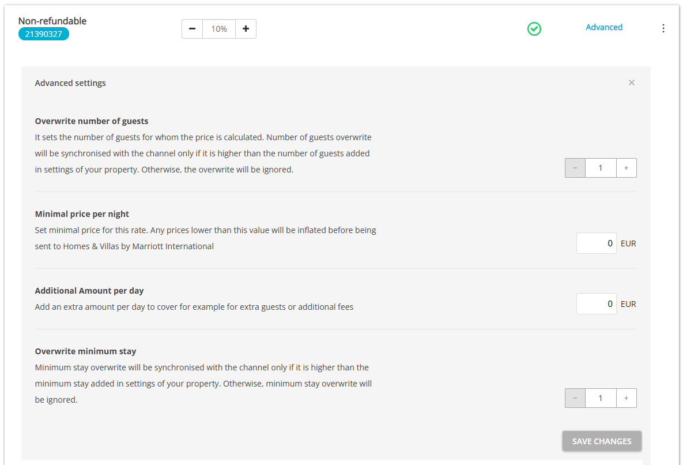
Task: Click the Advanced link
Action: point(604,27)
